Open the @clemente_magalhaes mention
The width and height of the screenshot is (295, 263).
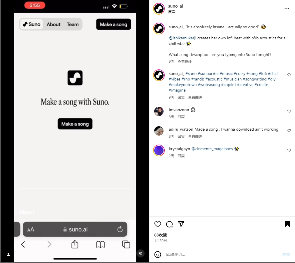(212, 149)
